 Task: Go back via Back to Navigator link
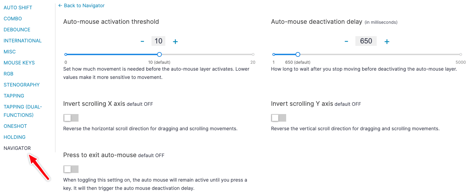pyautogui.click(x=82, y=6)
